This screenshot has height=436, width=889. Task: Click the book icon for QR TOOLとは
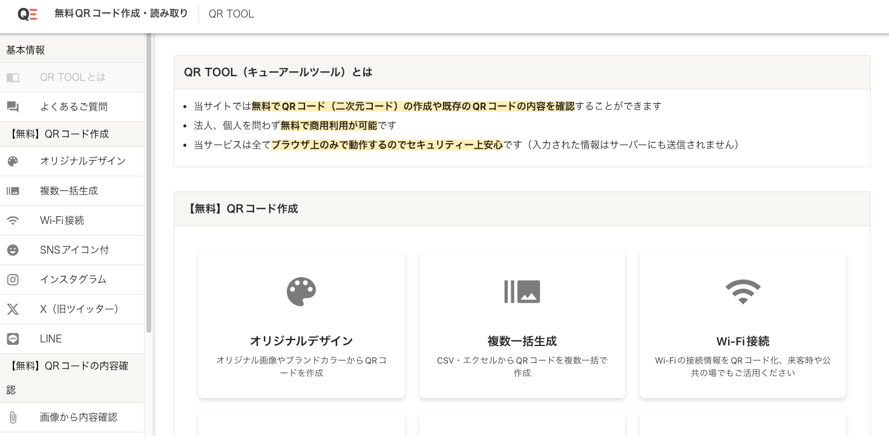pos(14,77)
